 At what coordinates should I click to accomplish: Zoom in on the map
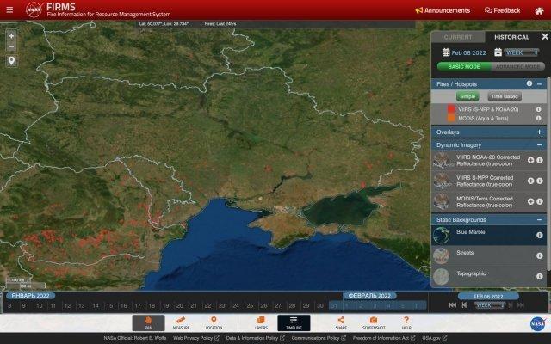pyautogui.click(x=11, y=36)
